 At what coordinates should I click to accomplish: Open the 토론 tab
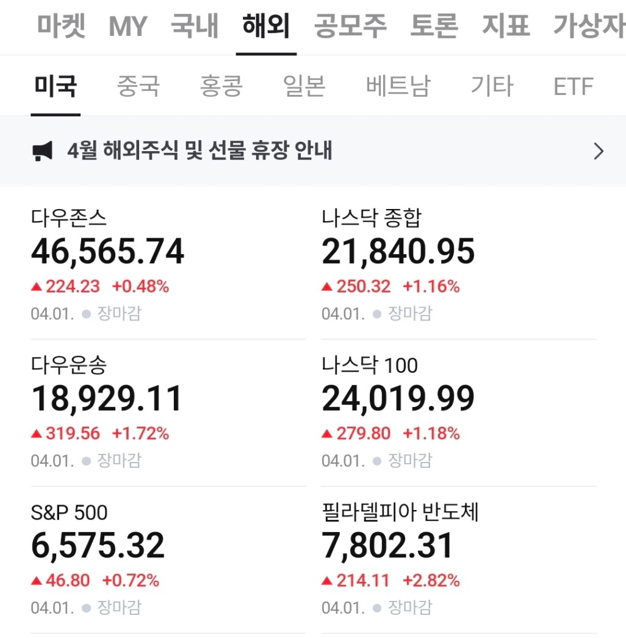pos(434,27)
